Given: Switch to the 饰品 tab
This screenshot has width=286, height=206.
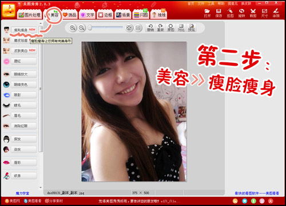Looking at the screenshot, I should click(70, 15).
